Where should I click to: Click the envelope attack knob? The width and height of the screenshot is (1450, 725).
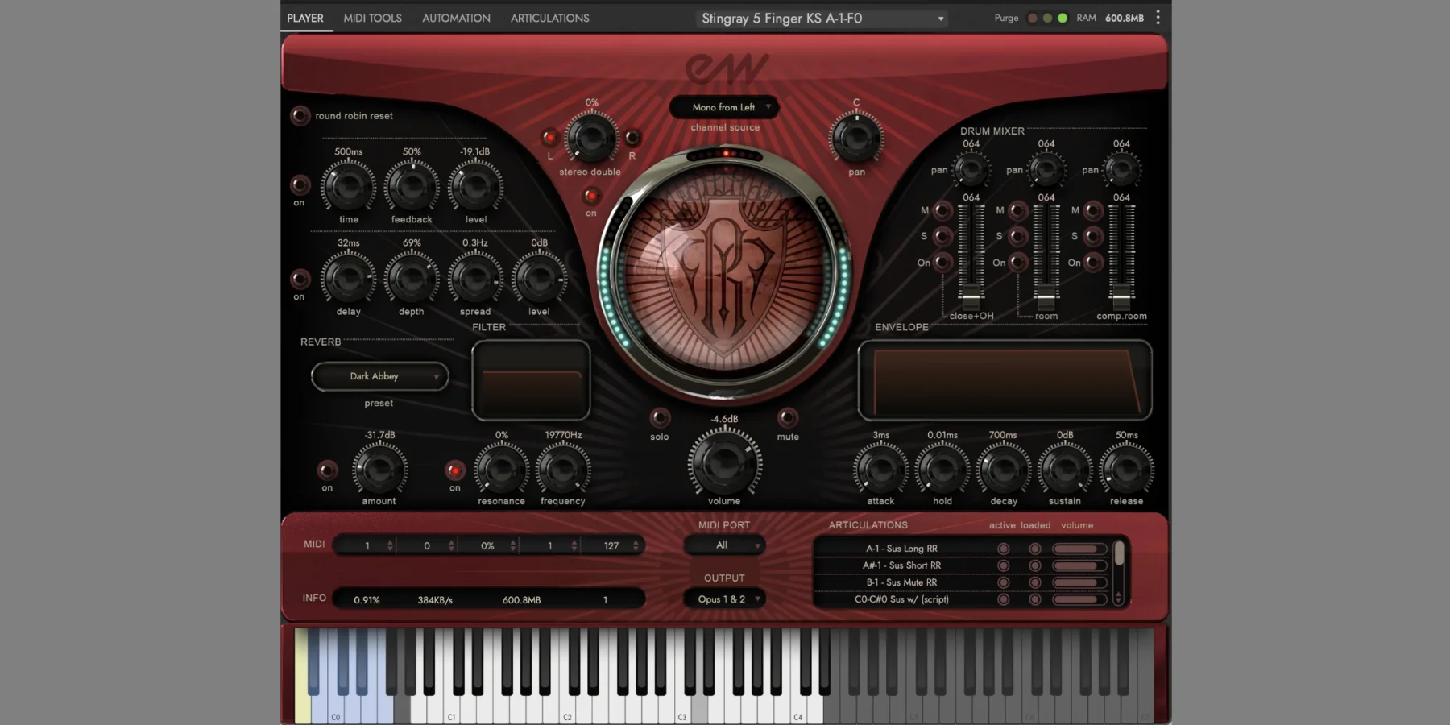(x=880, y=469)
